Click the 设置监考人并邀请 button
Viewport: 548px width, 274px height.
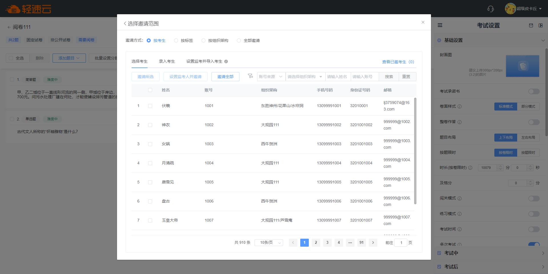(x=186, y=77)
